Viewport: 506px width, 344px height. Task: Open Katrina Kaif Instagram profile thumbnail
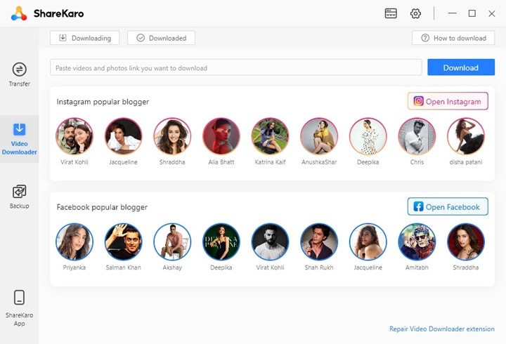click(x=270, y=136)
